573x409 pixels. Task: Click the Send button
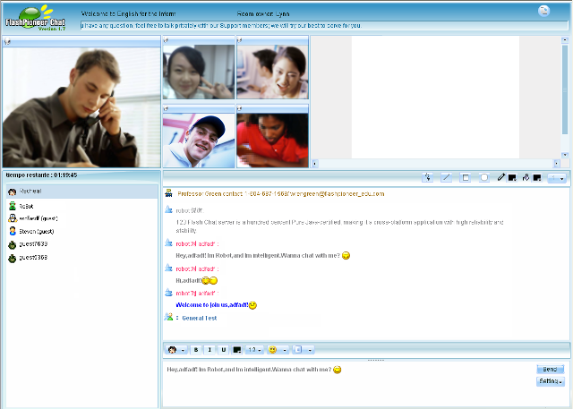click(550, 370)
